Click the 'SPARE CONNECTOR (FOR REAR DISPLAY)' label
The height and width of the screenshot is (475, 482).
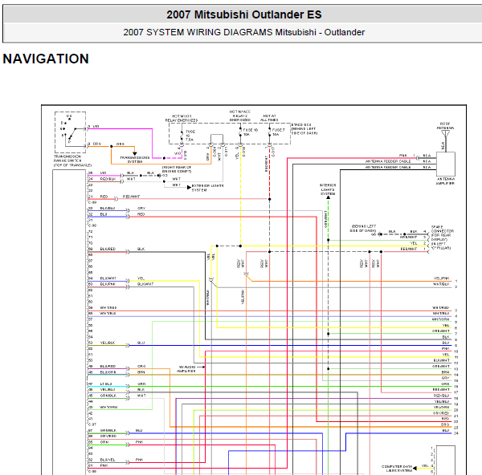(x=443, y=233)
